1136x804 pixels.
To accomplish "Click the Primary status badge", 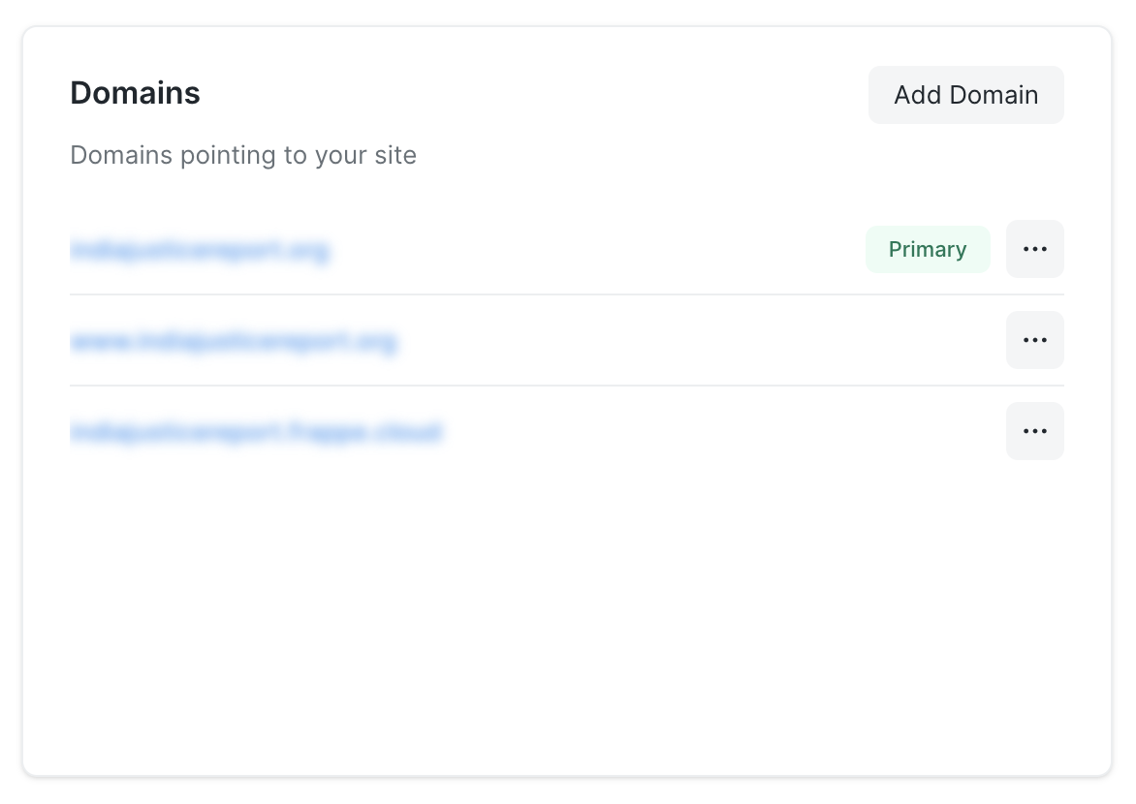I will point(928,249).
